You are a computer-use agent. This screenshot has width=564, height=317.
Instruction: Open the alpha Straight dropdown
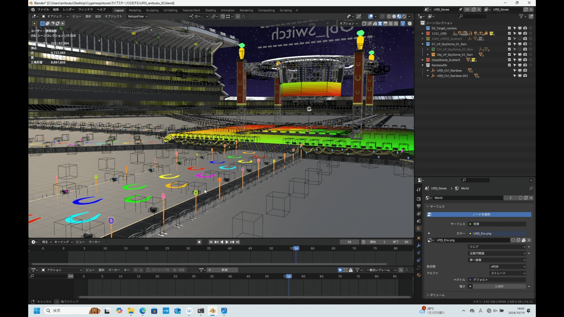point(508,273)
